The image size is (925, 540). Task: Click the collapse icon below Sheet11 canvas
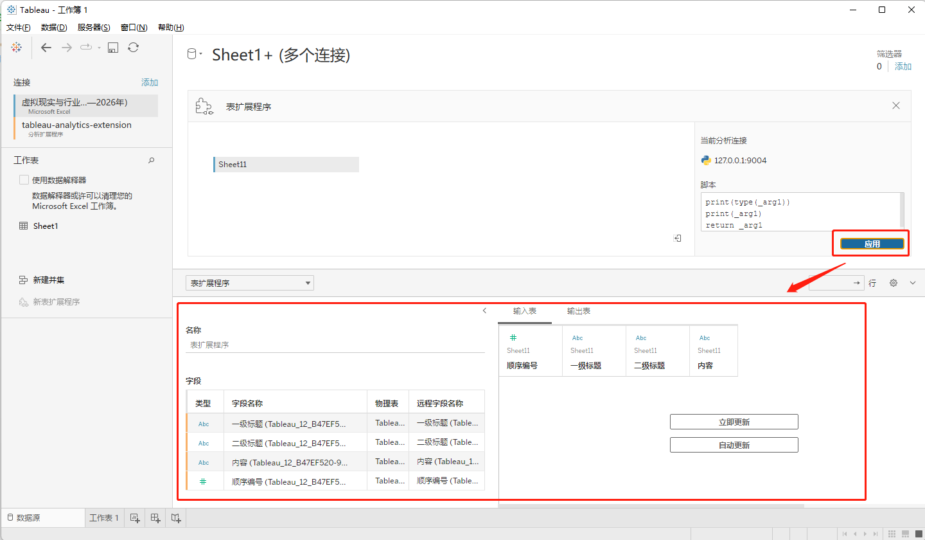point(678,239)
